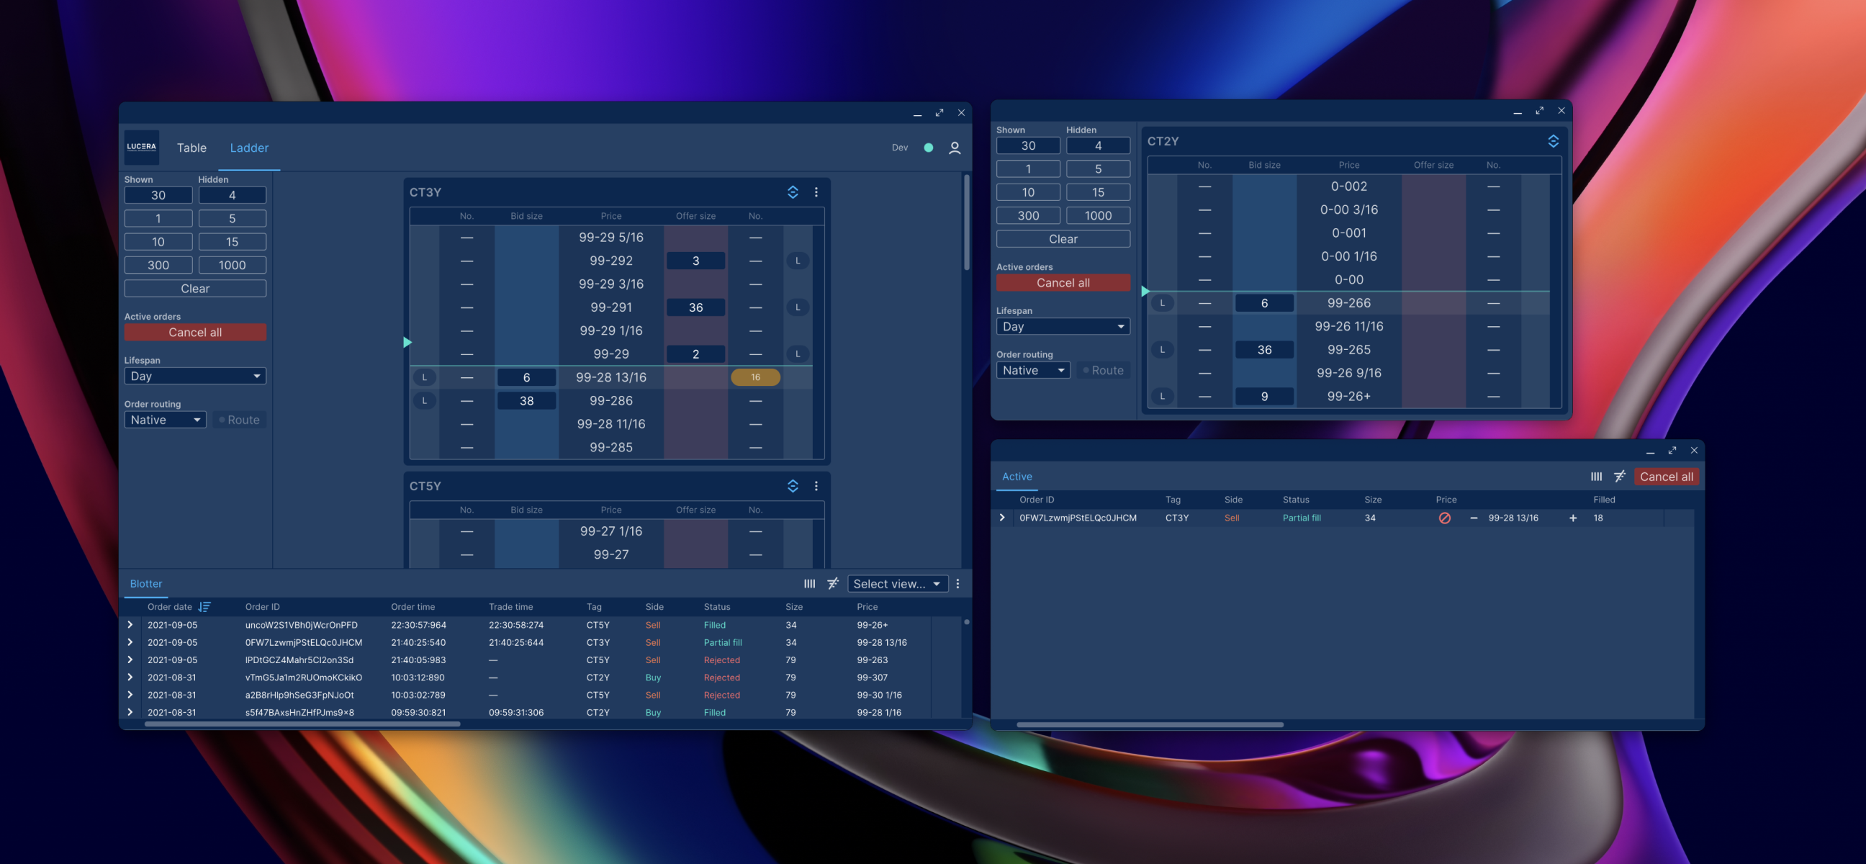Screen dimensions: 1866x864
Task: Select the Active tab
Action: click(x=1017, y=477)
